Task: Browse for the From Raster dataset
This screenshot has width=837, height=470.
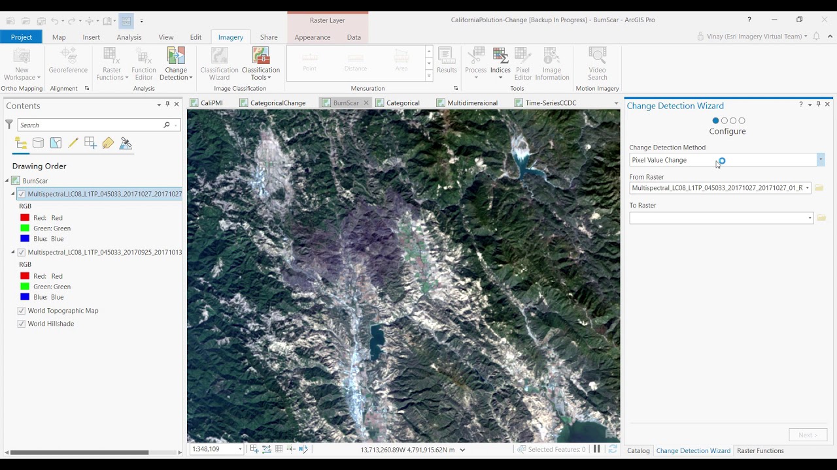Action: coord(819,188)
